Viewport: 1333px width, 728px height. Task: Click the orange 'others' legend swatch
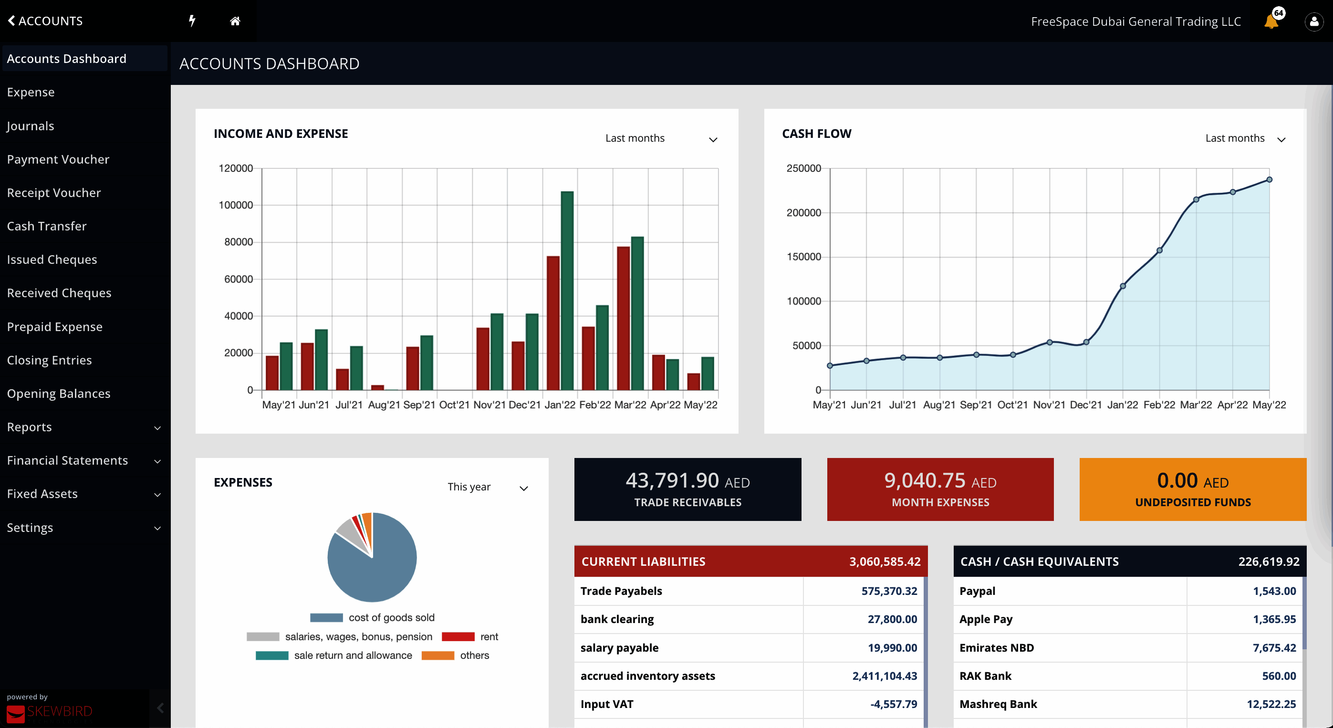(x=437, y=655)
